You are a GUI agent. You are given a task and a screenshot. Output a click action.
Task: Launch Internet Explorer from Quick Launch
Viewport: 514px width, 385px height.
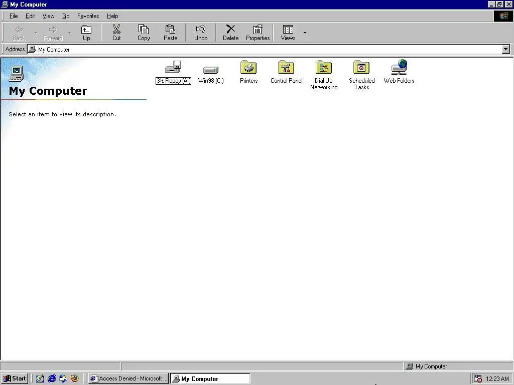point(52,378)
